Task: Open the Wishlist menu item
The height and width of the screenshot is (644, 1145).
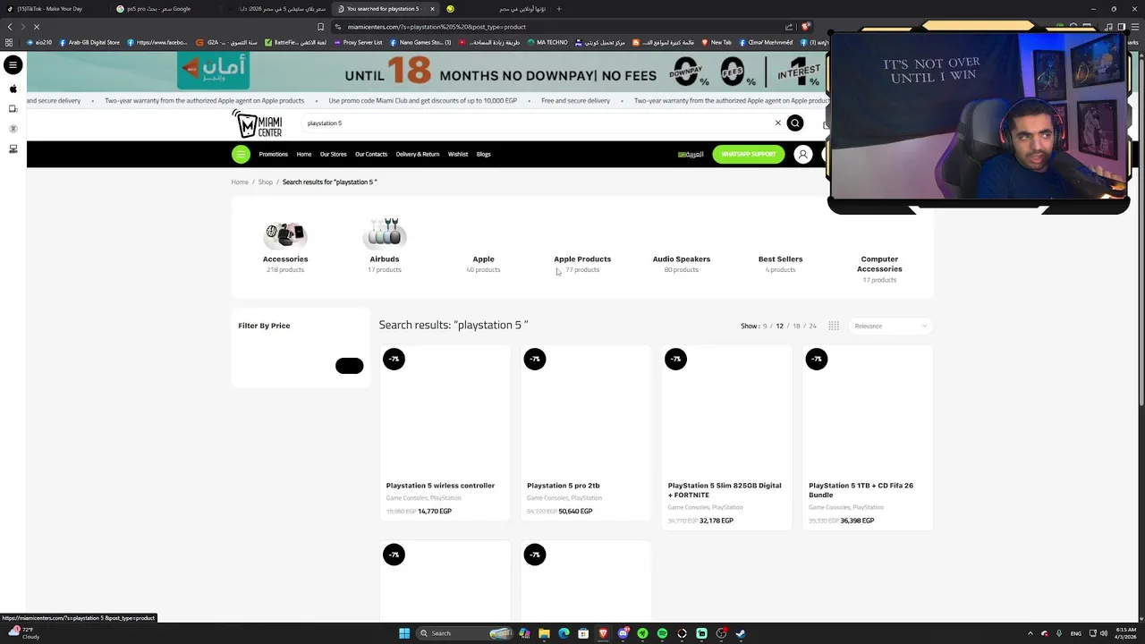Action: (x=458, y=154)
